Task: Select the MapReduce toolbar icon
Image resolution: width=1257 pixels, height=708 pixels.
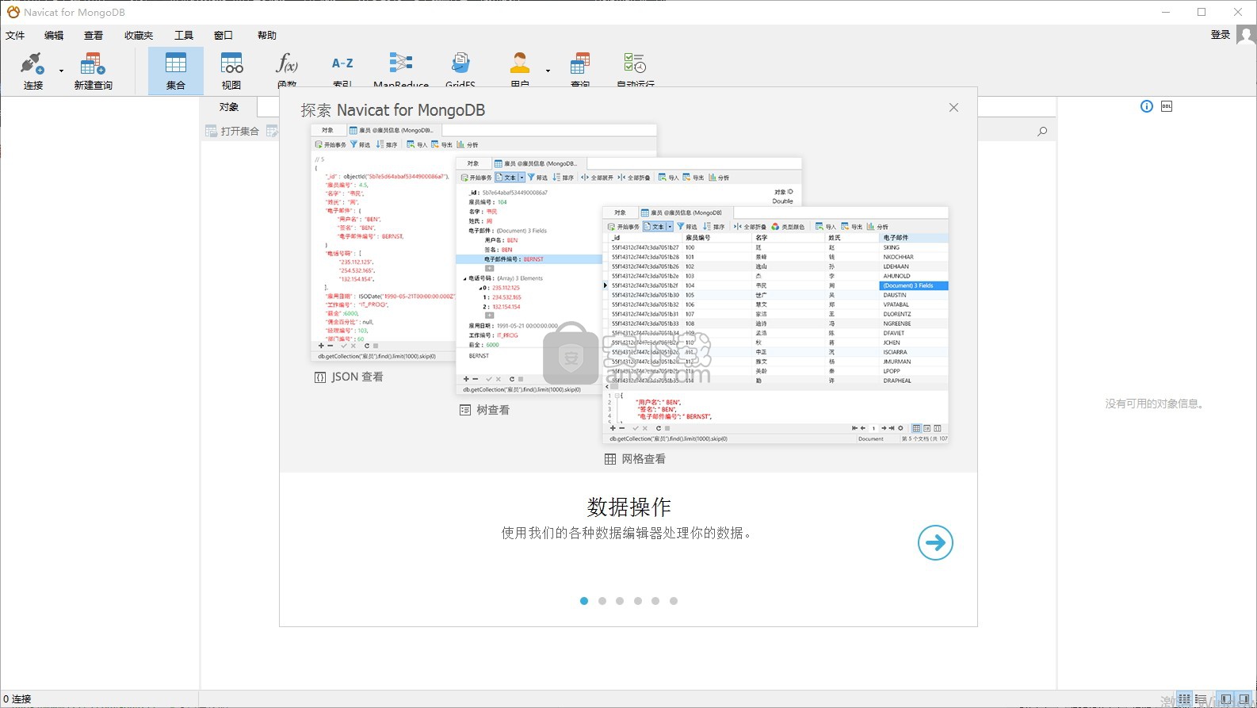Action: 401,63
